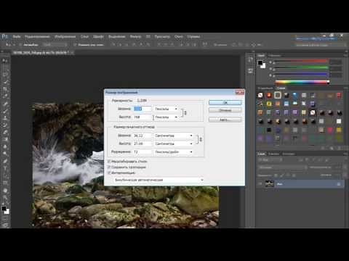Open Бикубическая автоматическая interpolation dropdown
The width and height of the screenshot is (349, 261).
159,180
